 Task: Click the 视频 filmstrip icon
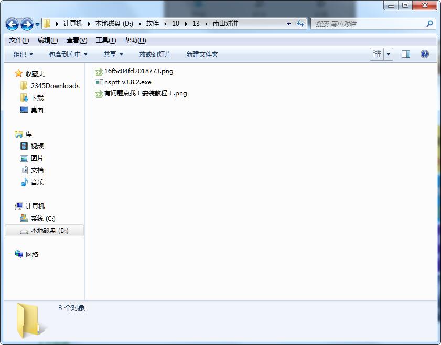pyautogui.click(x=24, y=146)
